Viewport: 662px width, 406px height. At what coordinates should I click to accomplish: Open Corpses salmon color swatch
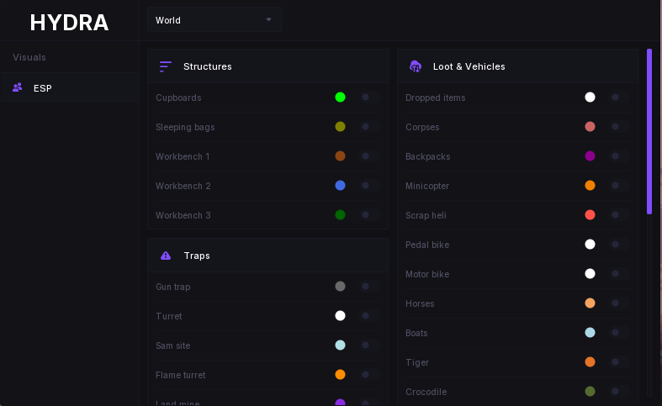tap(591, 127)
